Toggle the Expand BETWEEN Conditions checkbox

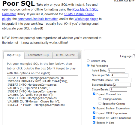(x=94, y=117)
